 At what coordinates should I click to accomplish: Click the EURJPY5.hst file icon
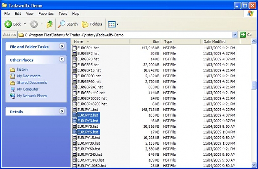tap(75, 126)
